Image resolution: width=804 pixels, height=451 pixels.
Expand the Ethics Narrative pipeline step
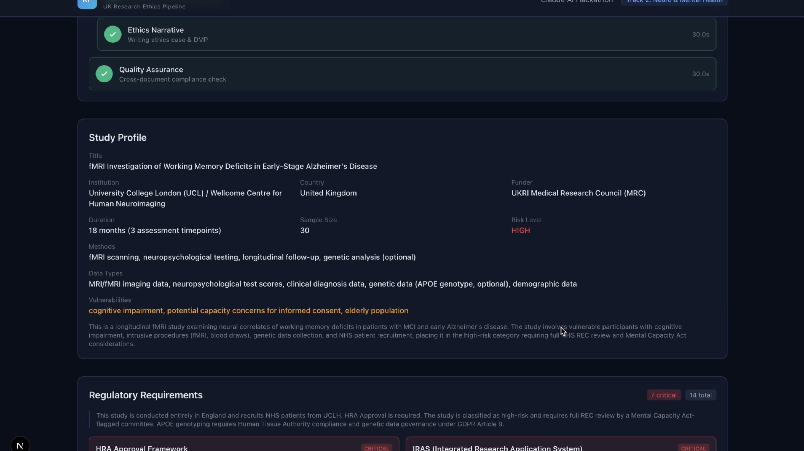coord(406,34)
